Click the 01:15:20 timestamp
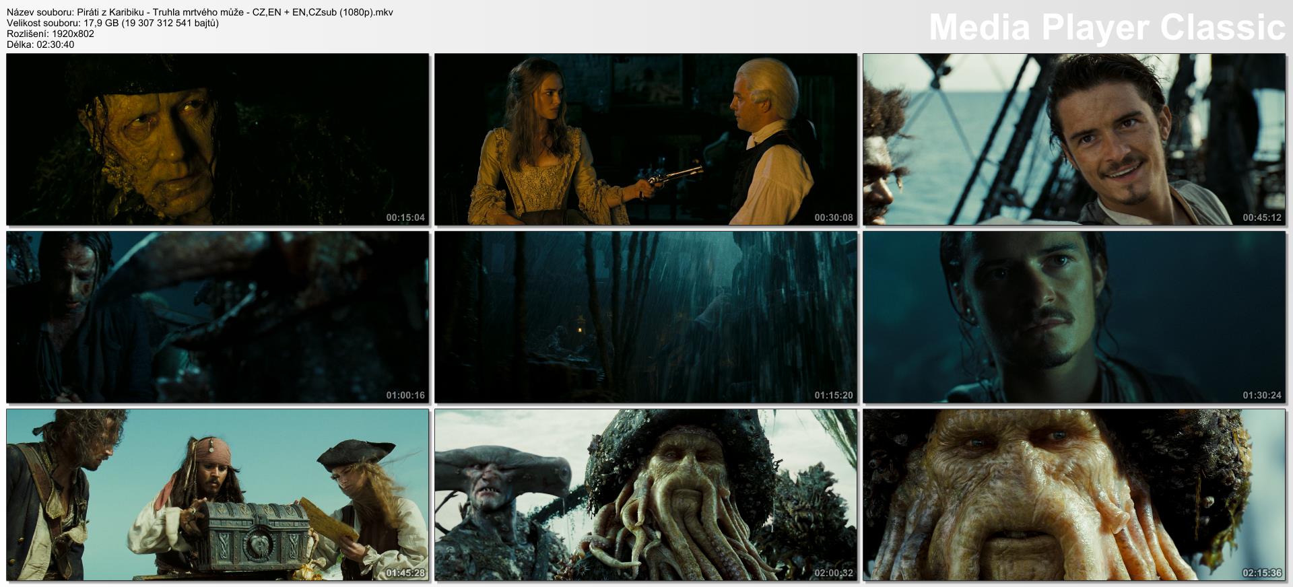The width and height of the screenshot is (1293, 587). (x=833, y=396)
